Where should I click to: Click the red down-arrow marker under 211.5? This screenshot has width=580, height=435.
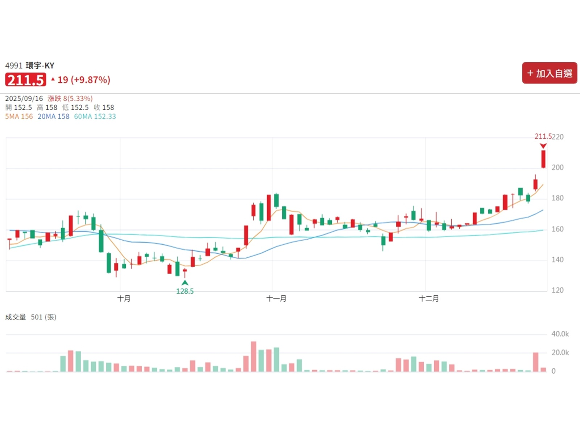click(543, 146)
